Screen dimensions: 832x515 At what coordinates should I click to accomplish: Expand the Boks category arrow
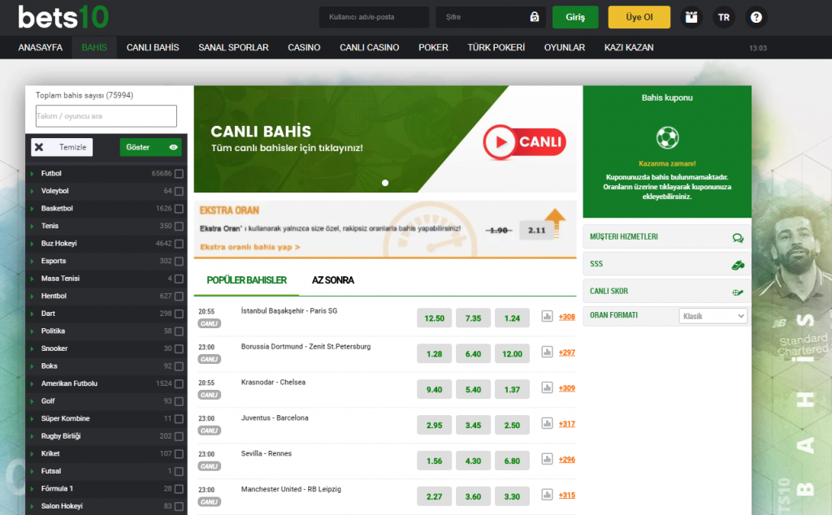click(x=32, y=366)
